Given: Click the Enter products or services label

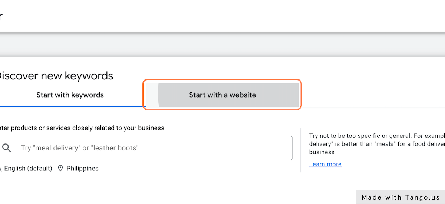Looking at the screenshot, I should [82, 128].
